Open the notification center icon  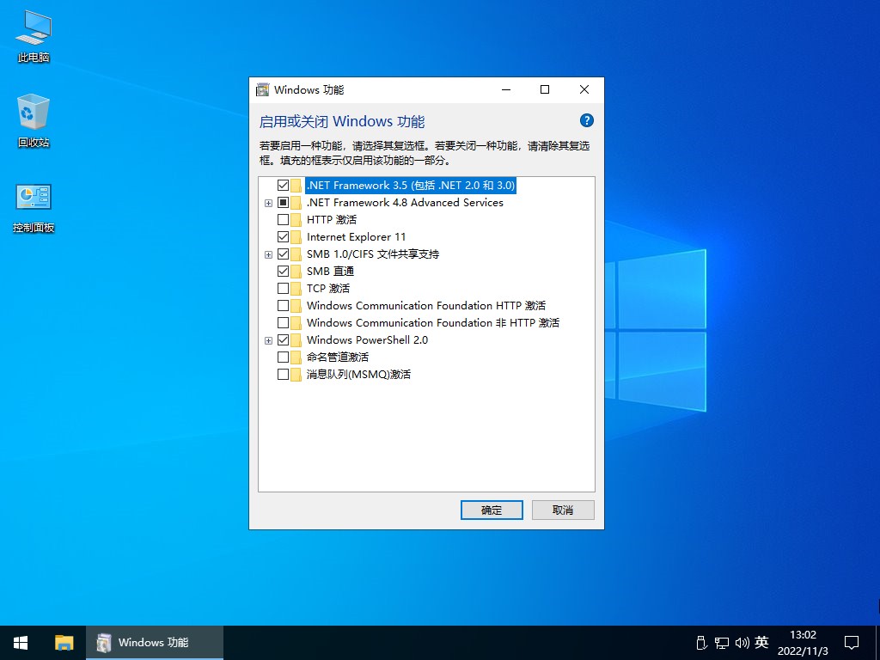(x=851, y=642)
